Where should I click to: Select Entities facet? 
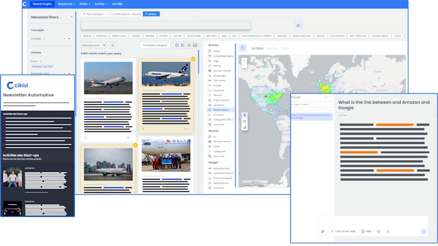[215, 86]
